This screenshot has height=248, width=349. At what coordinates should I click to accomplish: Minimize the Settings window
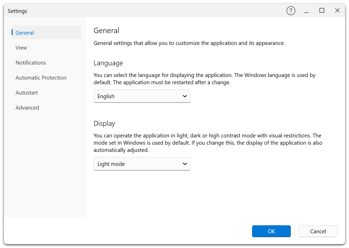306,11
